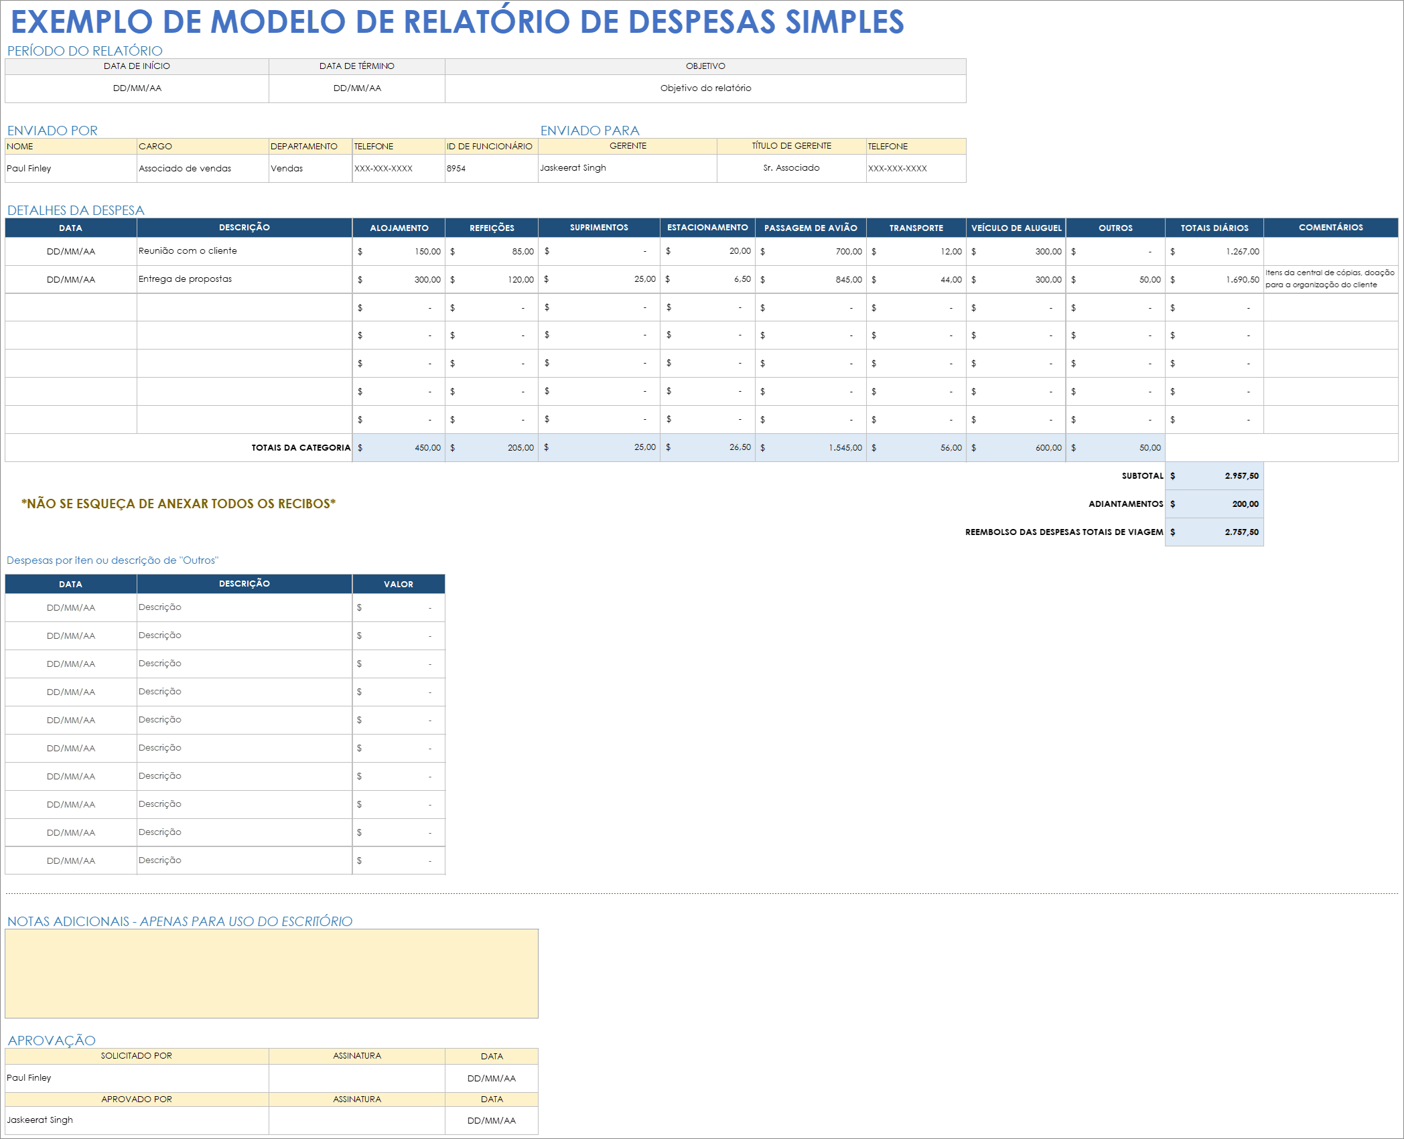Viewport: 1404px width, 1139px height.
Task: Click the signature cell beside Paul Finley
Action: [357, 1078]
